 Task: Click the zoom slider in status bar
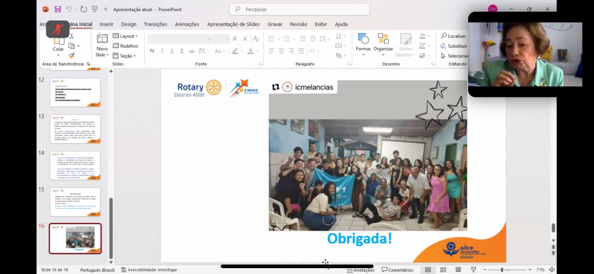pos(502,270)
